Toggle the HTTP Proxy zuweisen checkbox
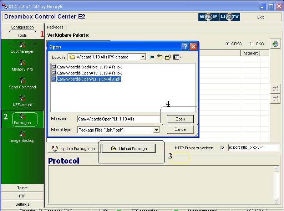This screenshot has height=211, width=284. (223, 148)
